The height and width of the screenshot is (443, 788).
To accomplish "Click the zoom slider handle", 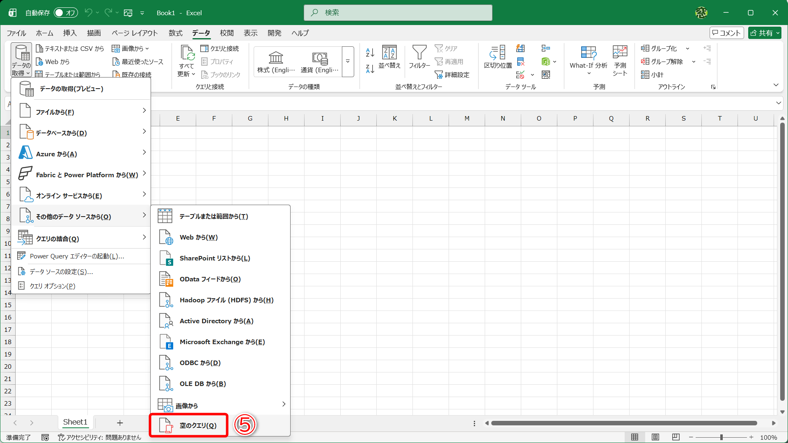I will (x=721, y=437).
